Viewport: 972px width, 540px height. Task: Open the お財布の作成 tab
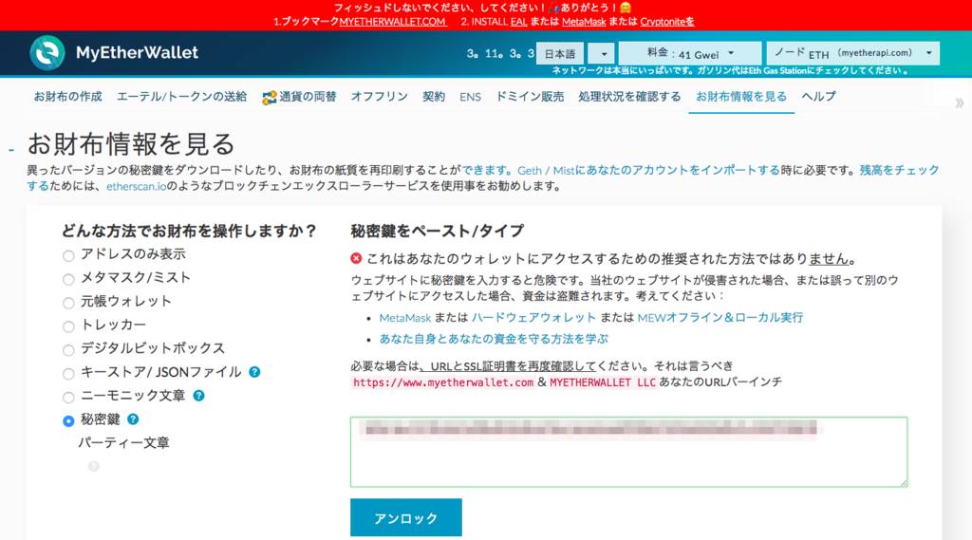coord(67,97)
